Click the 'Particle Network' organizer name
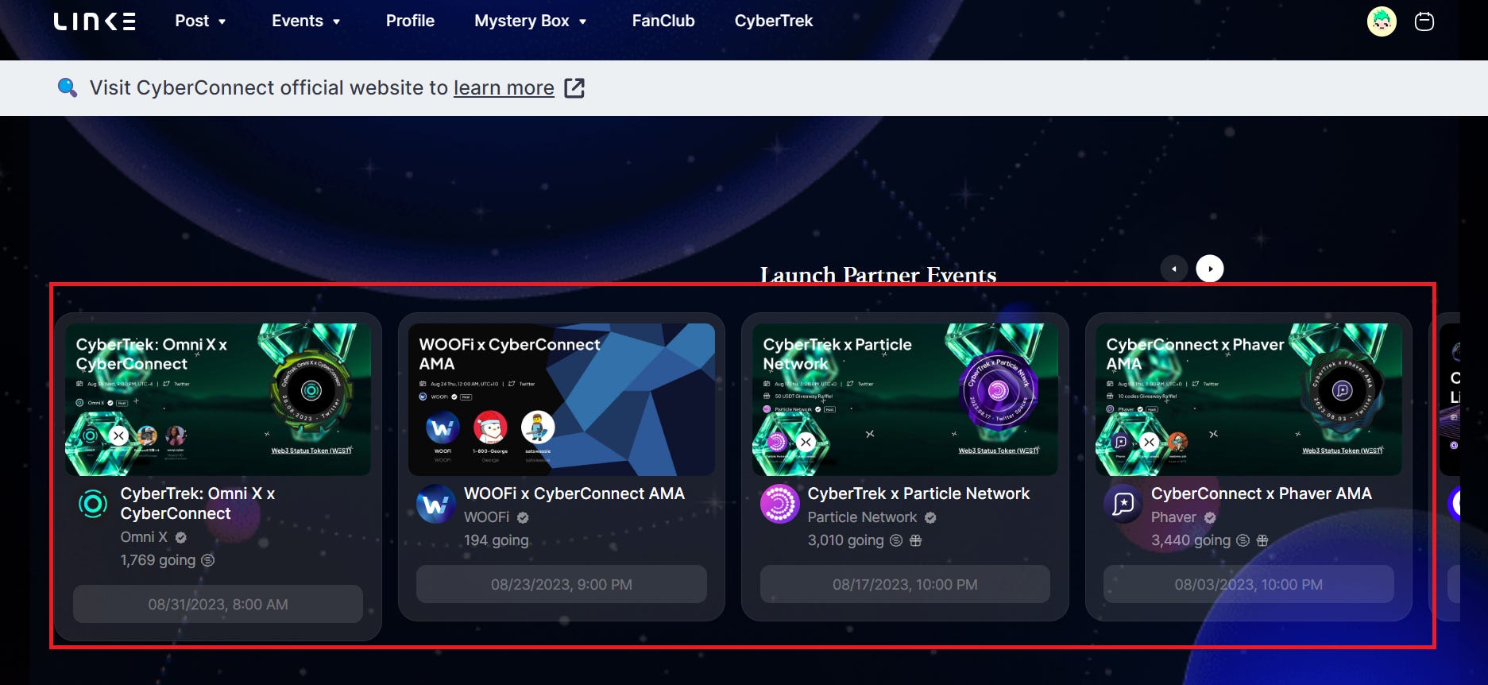The height and width of the screenshot is (685, 1488). pyautogui.click(x=862, y=517)
